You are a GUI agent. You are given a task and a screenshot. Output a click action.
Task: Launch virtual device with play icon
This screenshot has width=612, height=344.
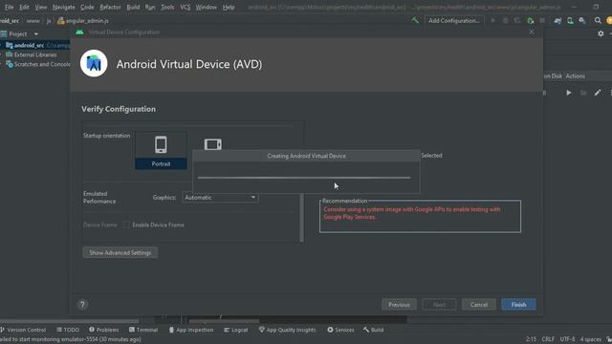569,93
